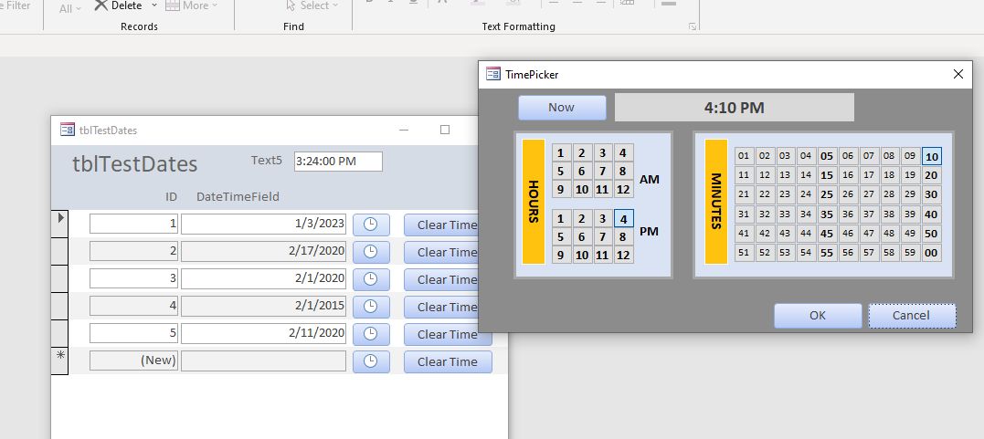This screenshot has width=984, height=439.
Task: Click the Select cursor icon in Find group
Action: [291, 5]
